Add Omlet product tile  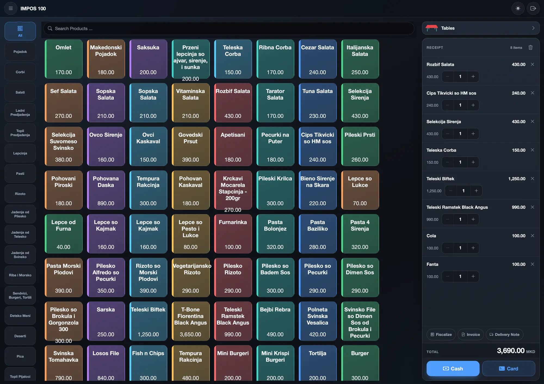(x=64, y=59)
